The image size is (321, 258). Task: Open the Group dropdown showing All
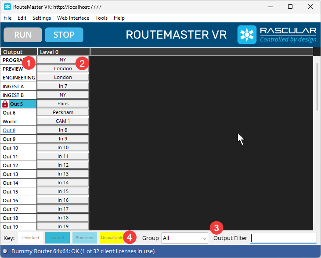(185, 238)
